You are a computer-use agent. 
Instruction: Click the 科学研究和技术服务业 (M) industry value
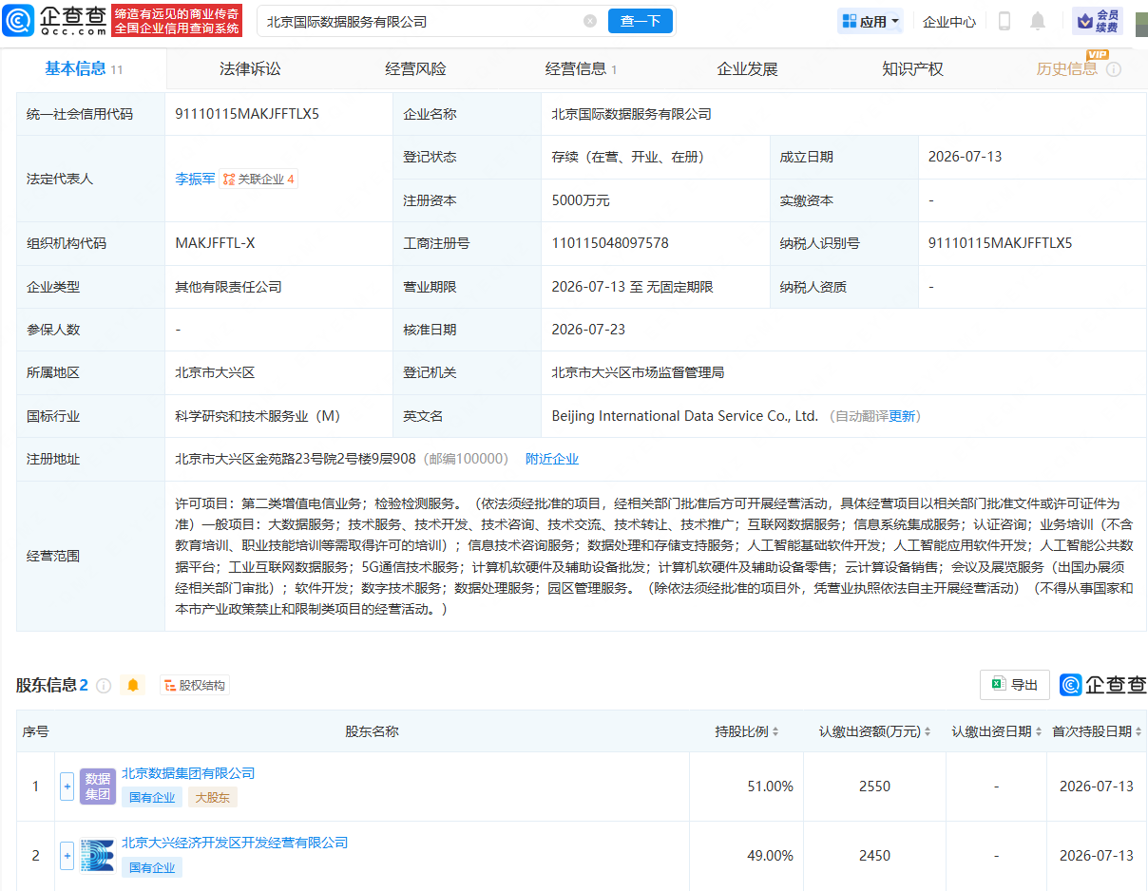tap(258, 416)
